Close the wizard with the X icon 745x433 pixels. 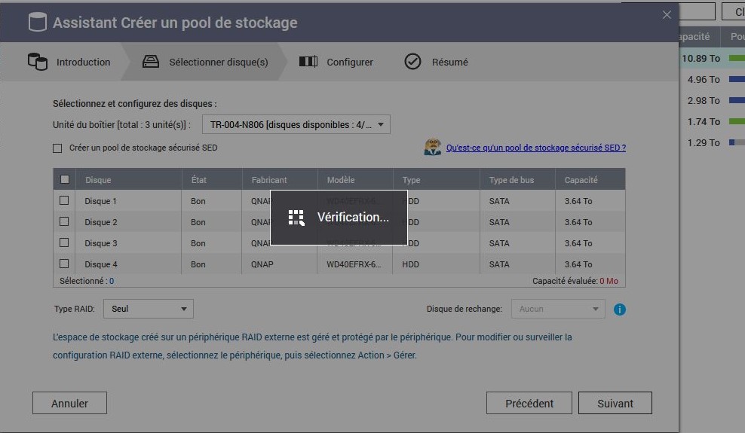tap(667, 15)
